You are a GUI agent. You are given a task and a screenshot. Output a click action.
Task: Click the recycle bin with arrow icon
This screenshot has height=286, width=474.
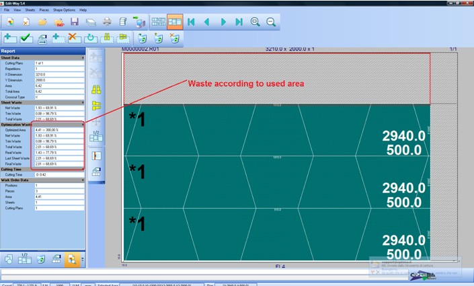click(159, 38)
